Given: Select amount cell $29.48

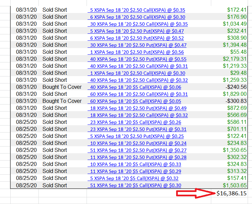Looking at the screenshot, I should [x=238, y=73].
